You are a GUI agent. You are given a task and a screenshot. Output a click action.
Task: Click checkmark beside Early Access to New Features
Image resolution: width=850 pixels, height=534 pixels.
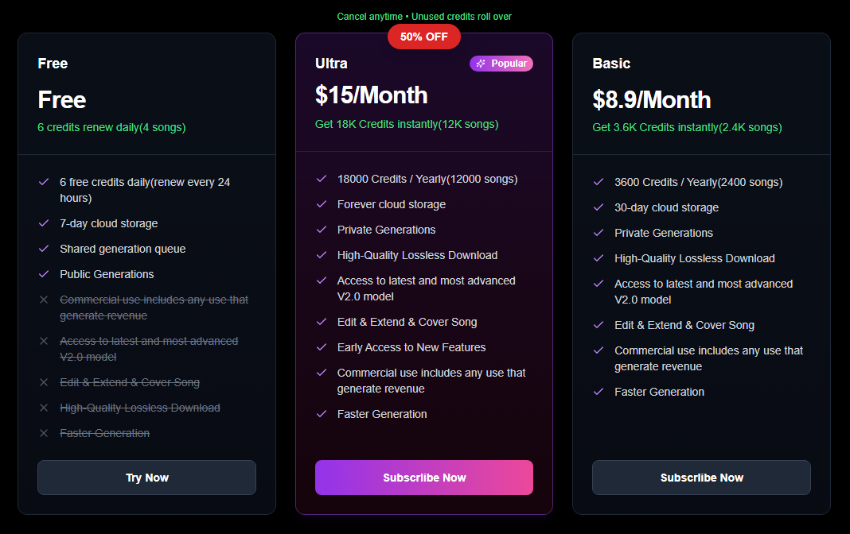tap(322, 347)
